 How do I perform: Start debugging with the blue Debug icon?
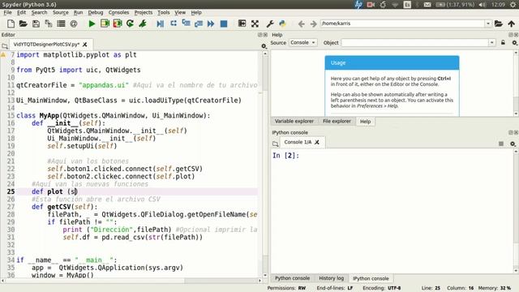tap(161, 24)
